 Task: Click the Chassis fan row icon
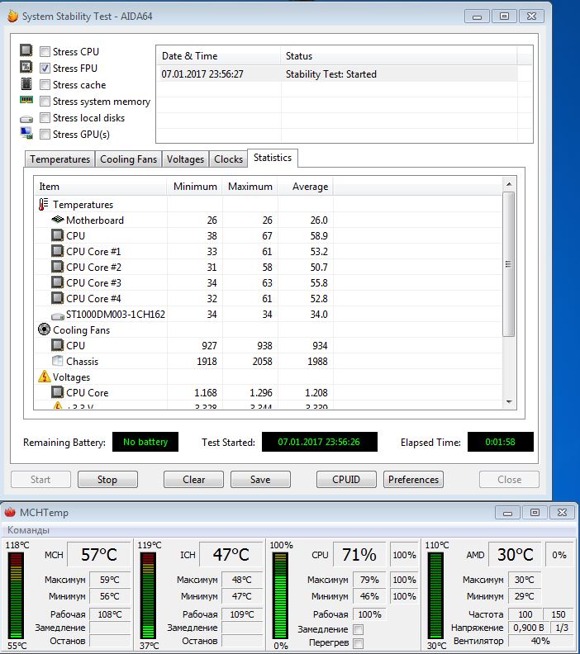click(57, 361)
